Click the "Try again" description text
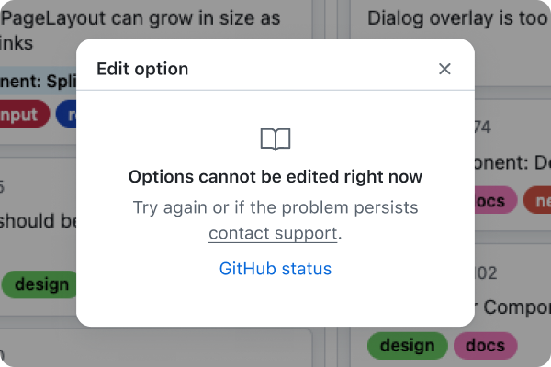The height and width of the screenshot is (367, 551). (x=275, y=206)
